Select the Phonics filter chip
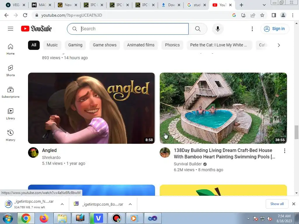This screenshot has width=299, height=224. tap(172, 45)
